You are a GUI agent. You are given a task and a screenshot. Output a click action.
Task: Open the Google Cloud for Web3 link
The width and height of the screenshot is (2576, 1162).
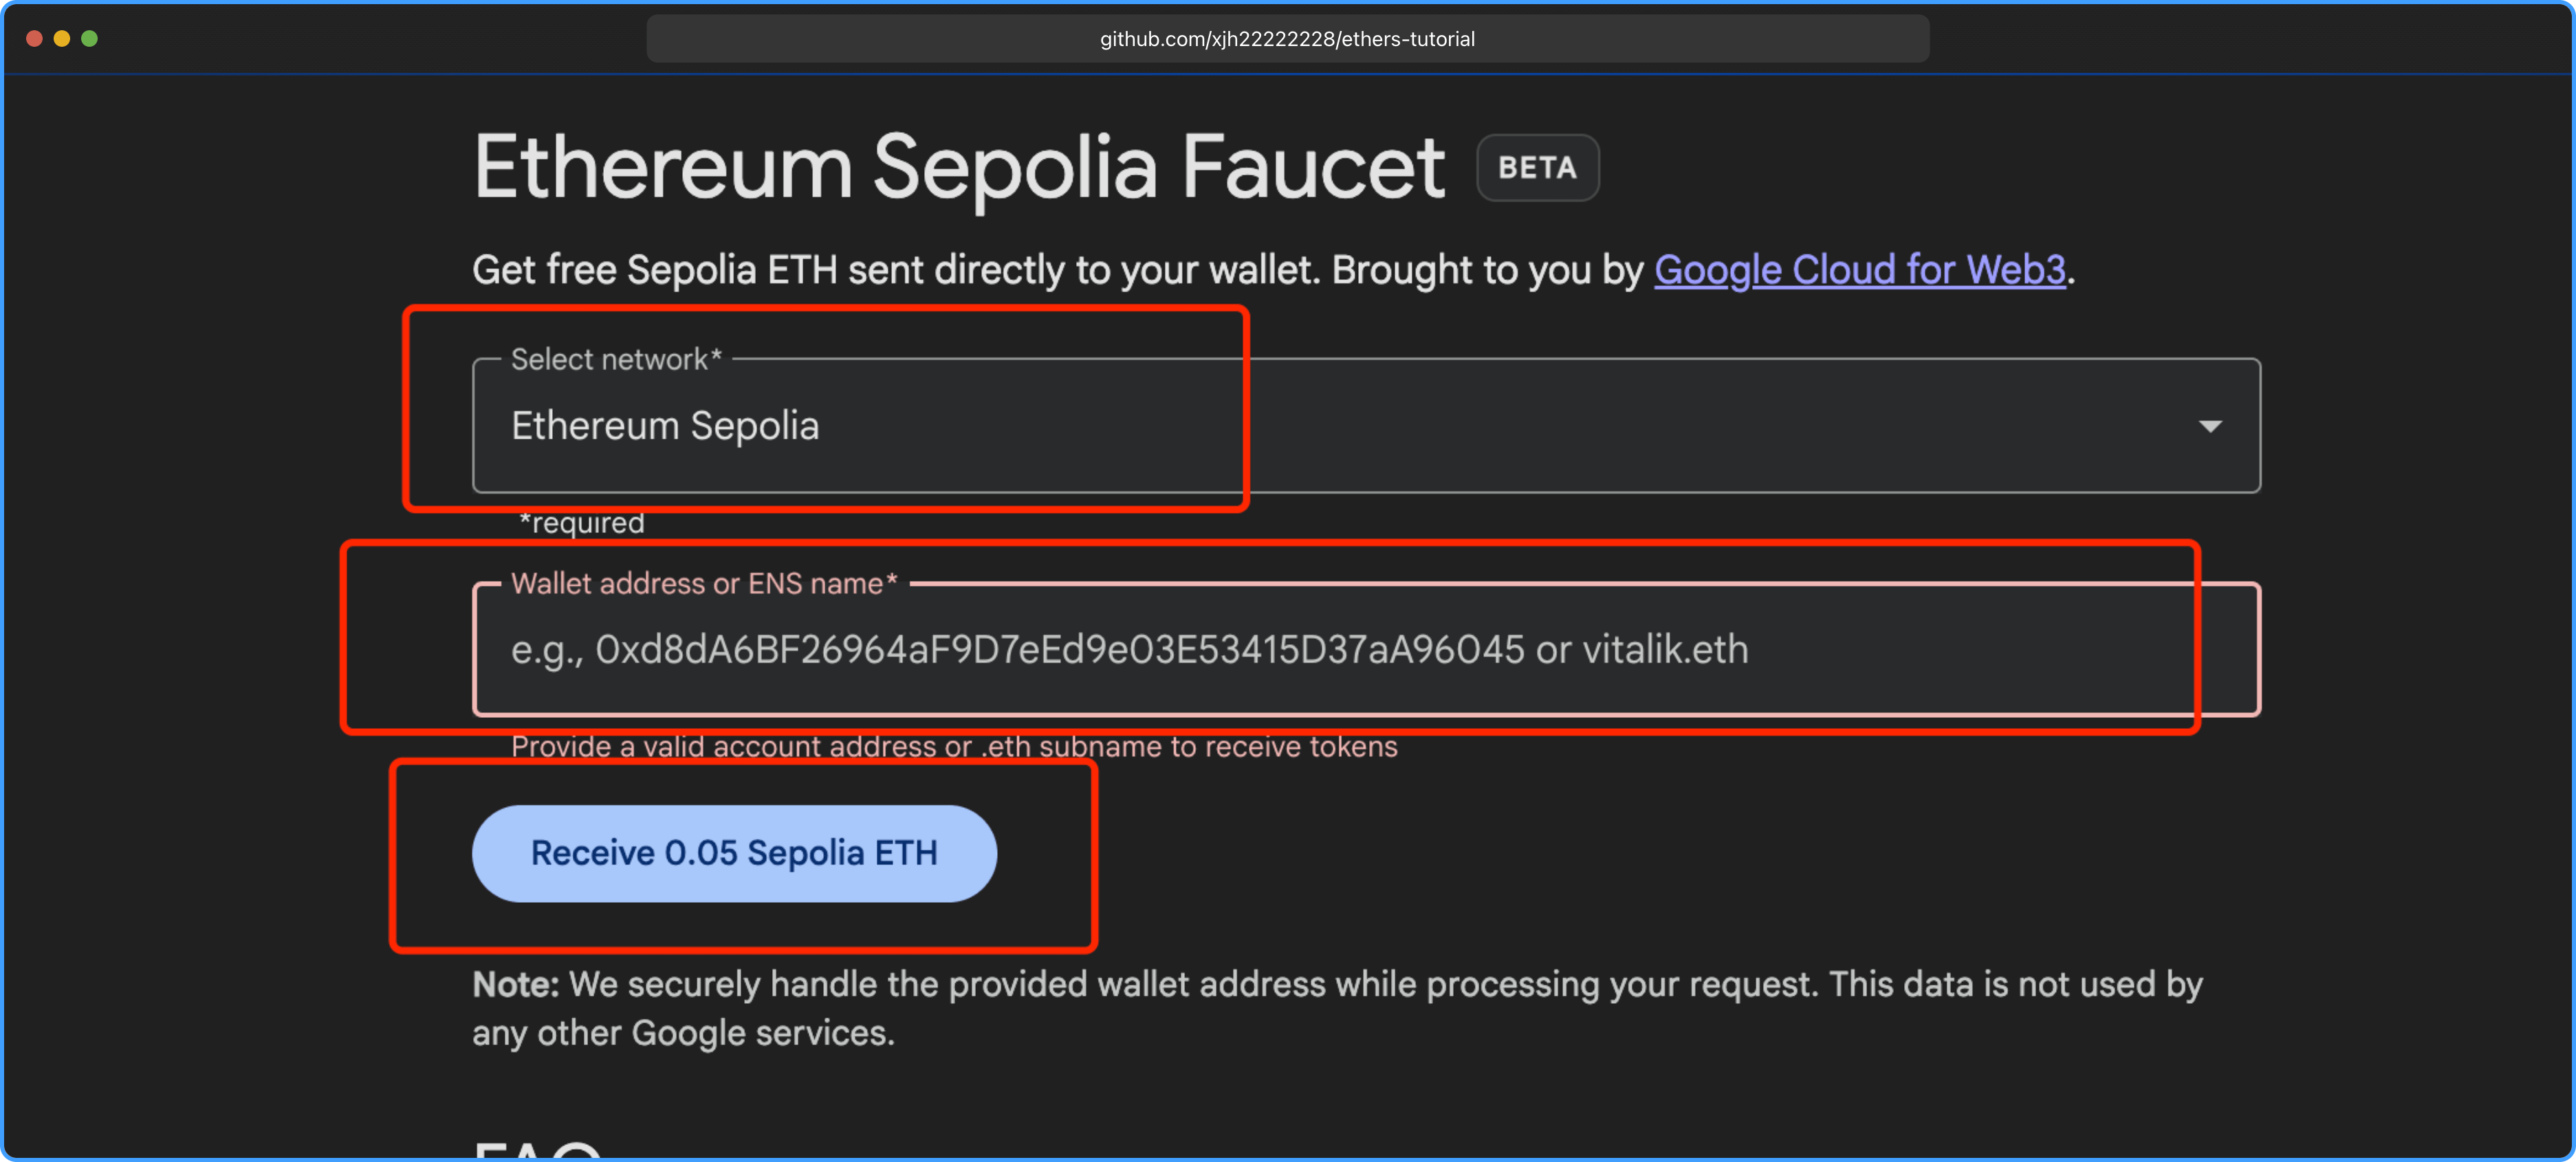(1859, 270)
